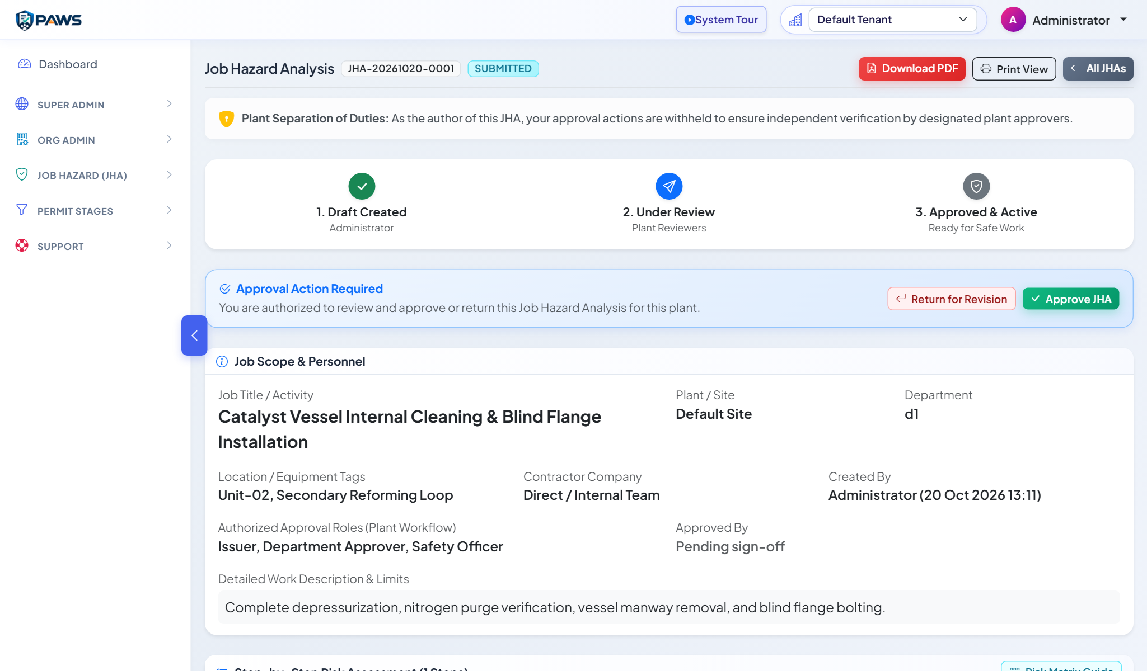The width and height of the screenshot is (1147, 671).
Task: Click the Super Admin globe icon
Action: pos(22,104)
